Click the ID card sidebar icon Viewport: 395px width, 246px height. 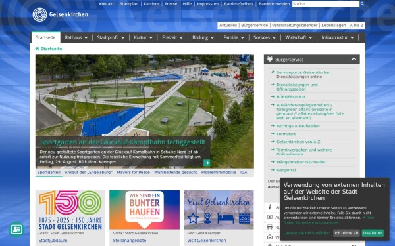[x=270, y=217]
